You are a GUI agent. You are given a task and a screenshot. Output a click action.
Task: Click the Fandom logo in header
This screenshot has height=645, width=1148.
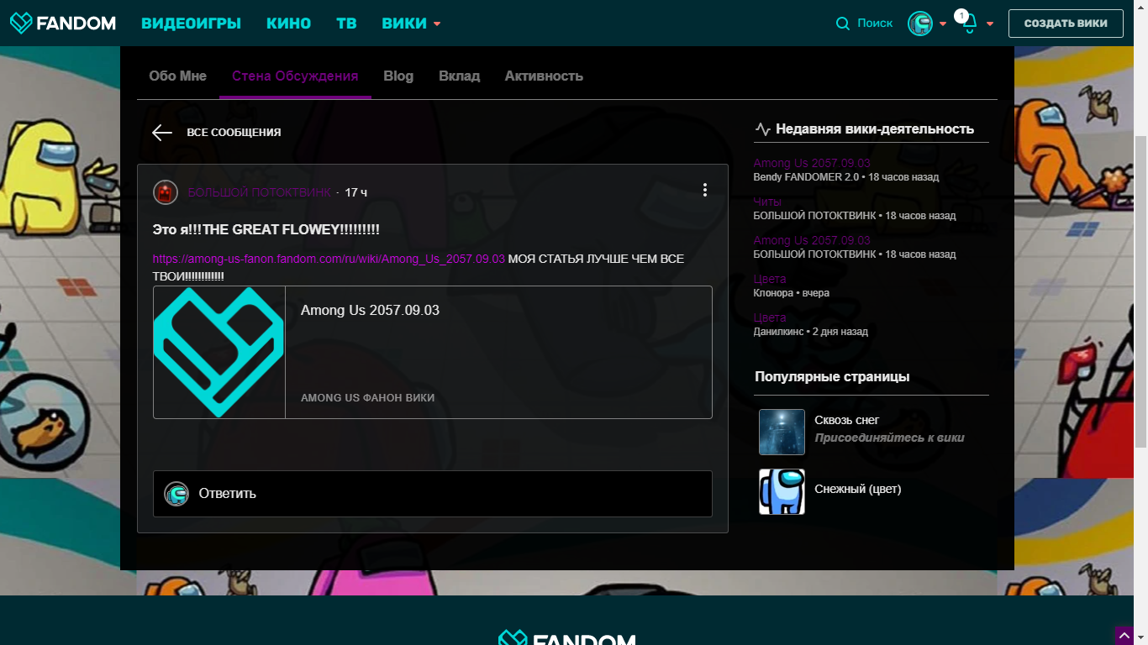pyautogui.click(x=63, y=23)
